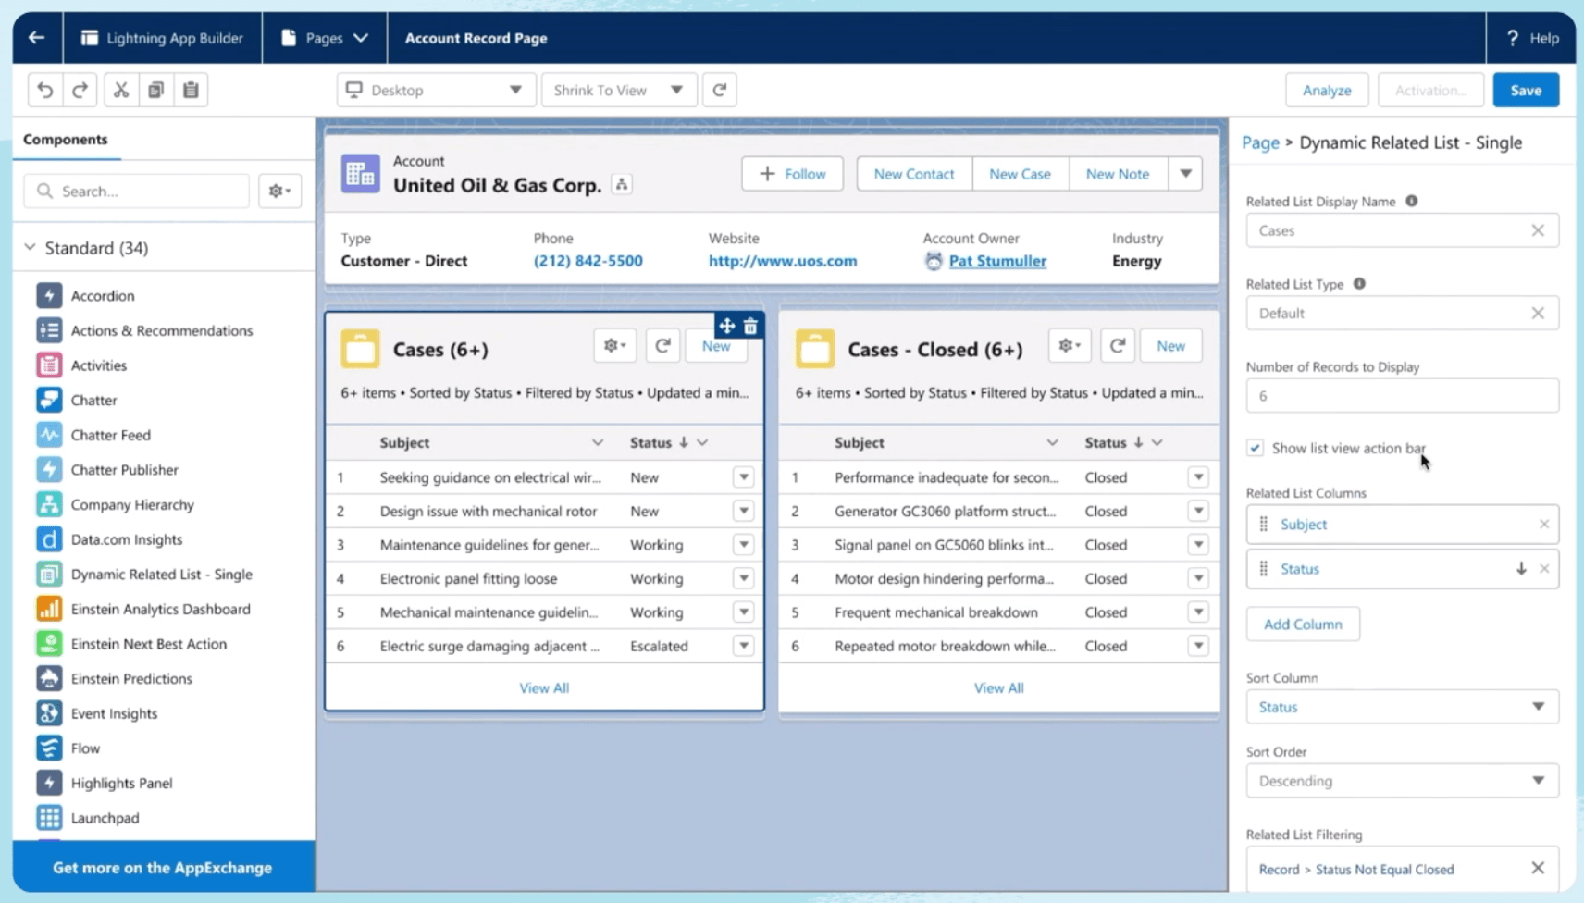This screenshot has width=1584, height=903.
Task: Open the Pat Stumuller owner link
Action: (x=997, y=261)
